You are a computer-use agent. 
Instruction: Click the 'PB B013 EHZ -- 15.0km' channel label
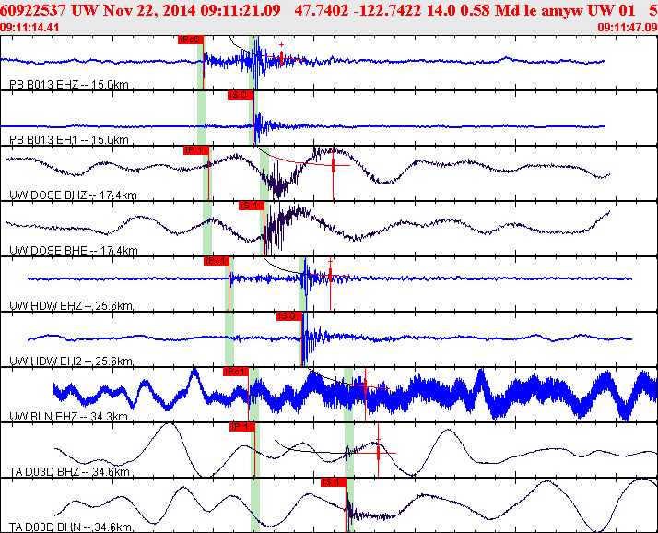[x=69, y=85]
